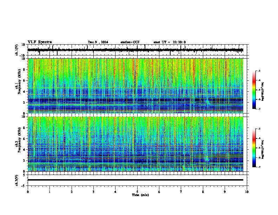
Task: Click the "2" kHz tick of ch.2 spectrogram
Action: pos(24,161)
